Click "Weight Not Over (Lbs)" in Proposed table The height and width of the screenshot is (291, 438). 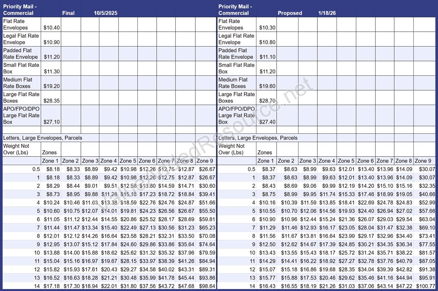231,149
